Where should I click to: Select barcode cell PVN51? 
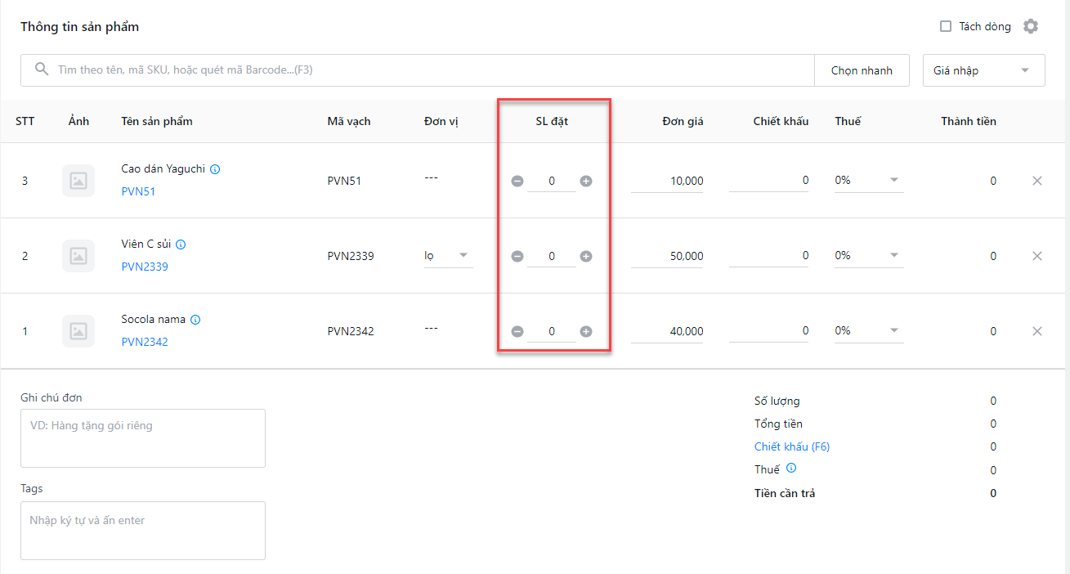344,181
